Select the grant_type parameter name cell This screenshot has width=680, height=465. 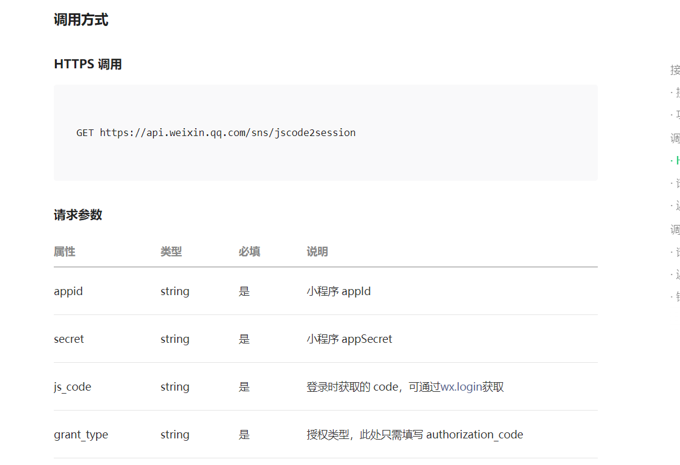pyautogui.click(x=81, y=435)
